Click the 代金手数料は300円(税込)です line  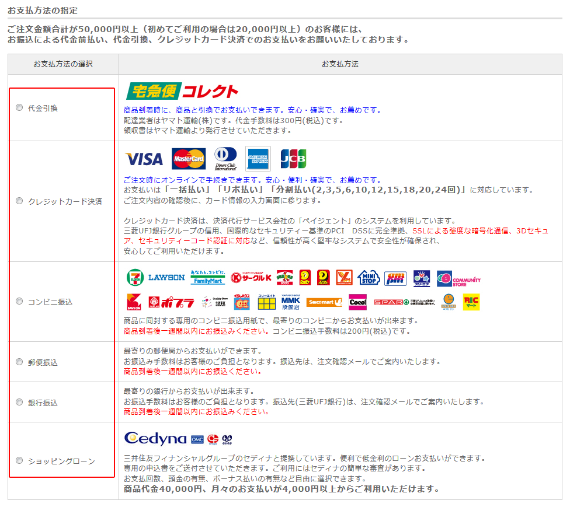[289, 120]
